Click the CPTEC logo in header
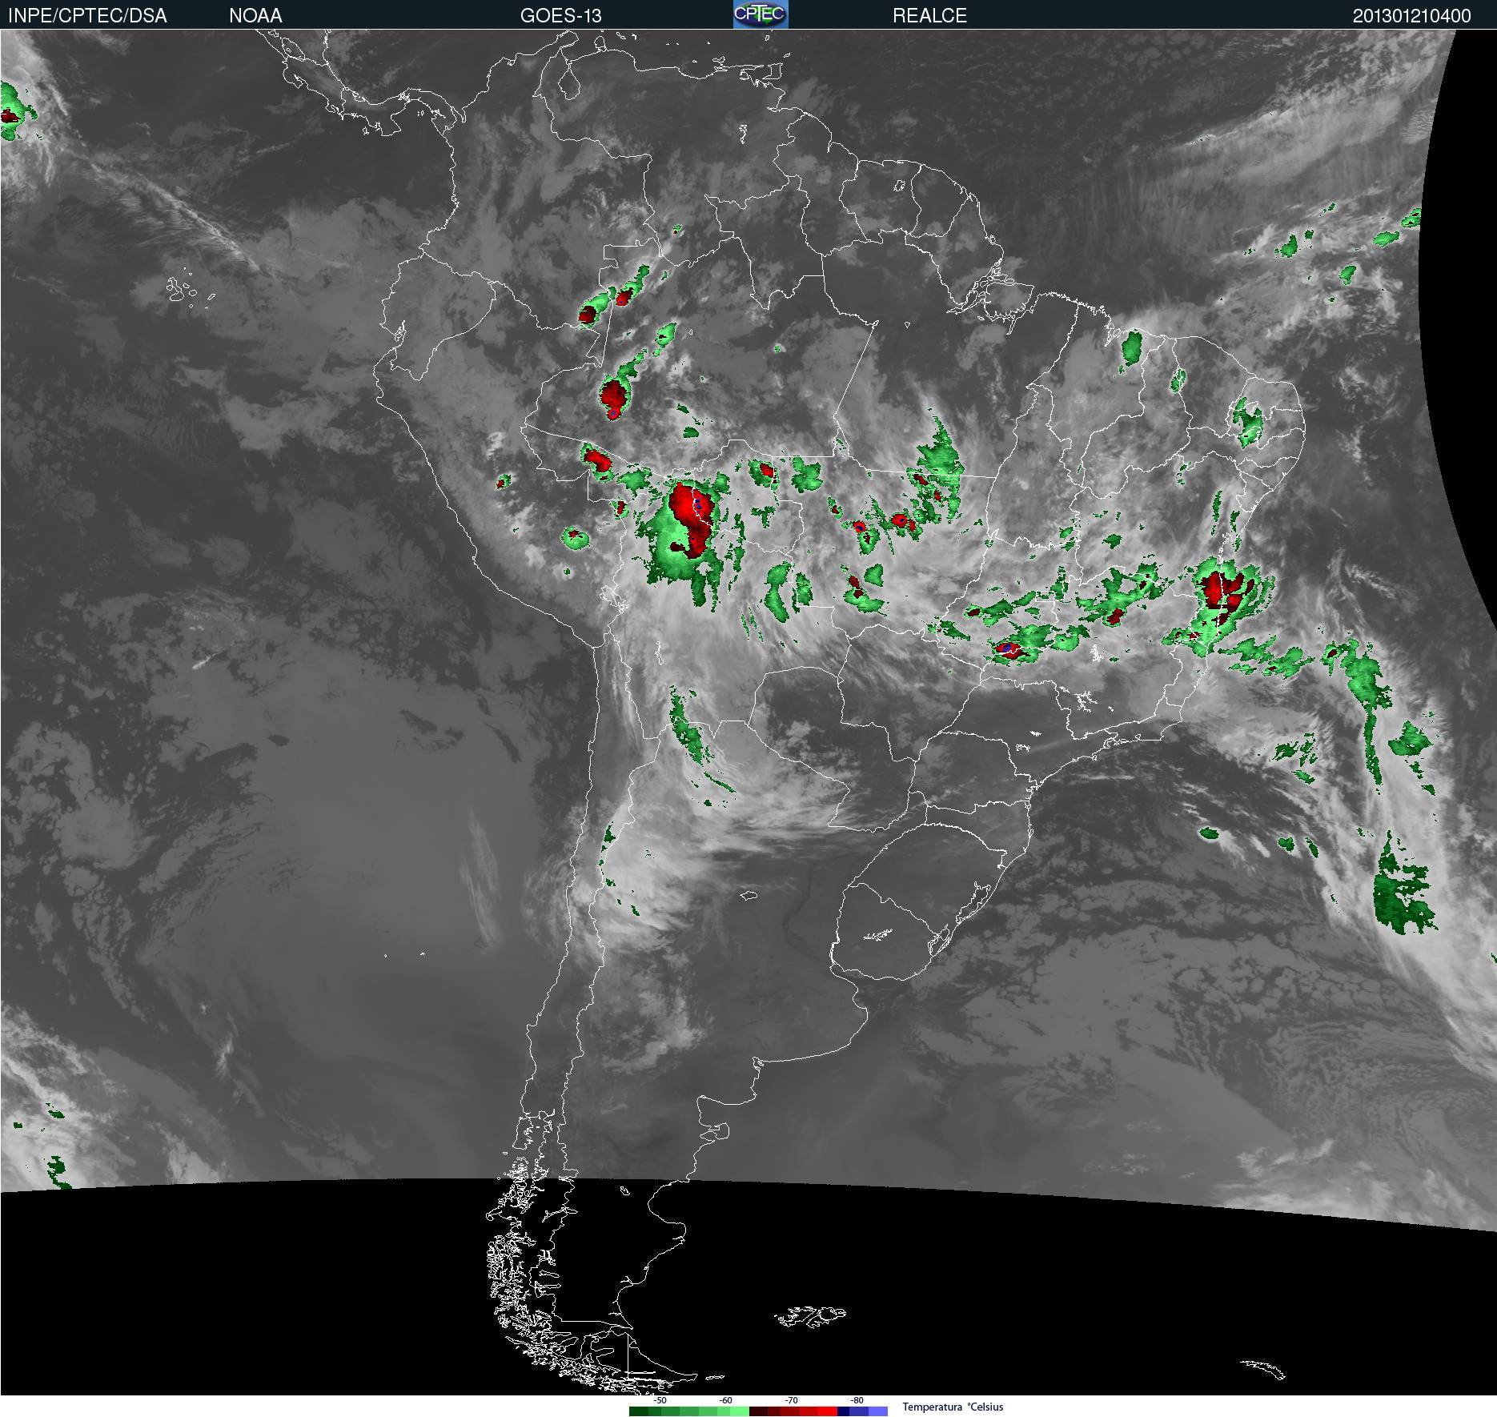The height and width of the screenshot is (1417, 1497). pyautogui.click(x=761, y=14)
